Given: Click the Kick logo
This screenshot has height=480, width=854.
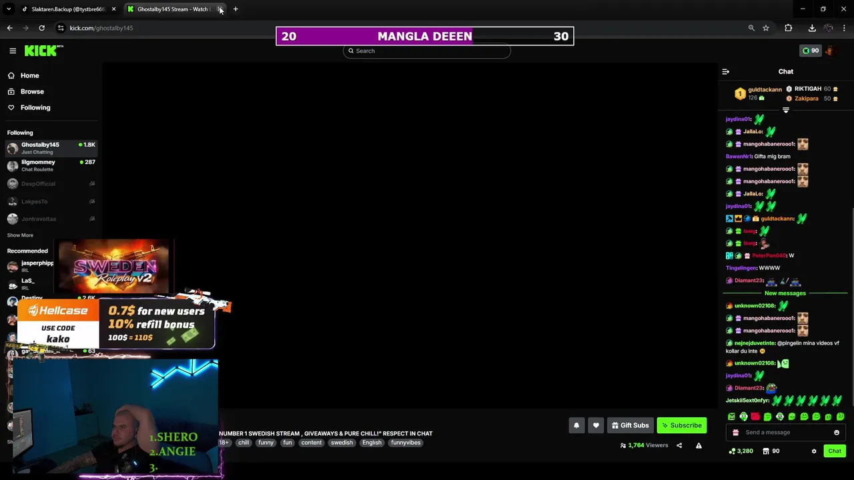Looking at the screenshot, I should [43, 51].
